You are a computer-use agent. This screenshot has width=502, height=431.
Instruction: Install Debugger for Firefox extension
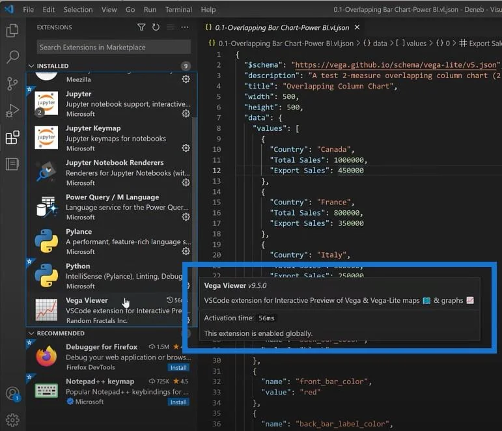click(x=178, y=368)
